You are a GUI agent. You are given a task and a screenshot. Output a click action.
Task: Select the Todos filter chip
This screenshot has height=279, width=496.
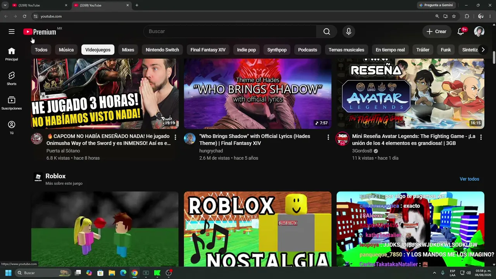41,50
